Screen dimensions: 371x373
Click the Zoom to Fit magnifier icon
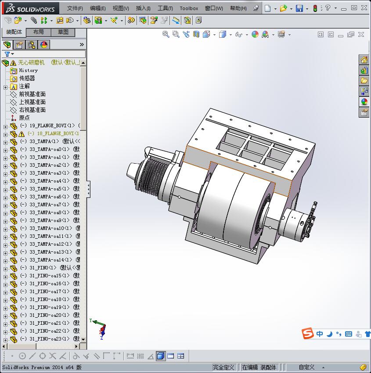tap(166, 35)
